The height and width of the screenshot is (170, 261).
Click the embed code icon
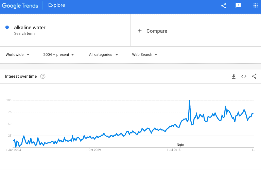point(244,76)
